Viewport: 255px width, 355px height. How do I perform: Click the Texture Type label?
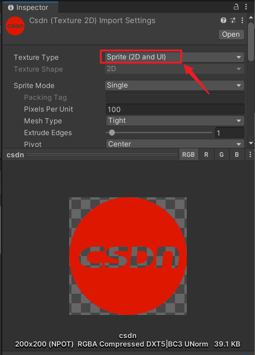click(x=36, y=57)
